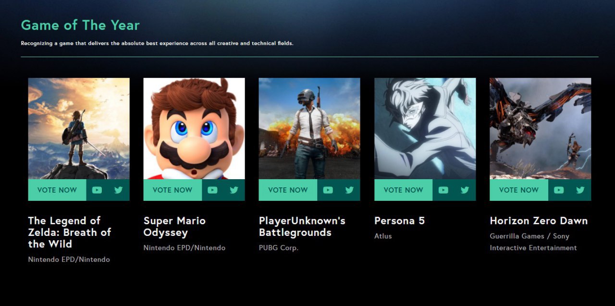Image resolution: width=615 pixels, height=306 pixels.
Task: Play Horizon Zero Dawn YouTube trailer
Action: click(558, 190)
